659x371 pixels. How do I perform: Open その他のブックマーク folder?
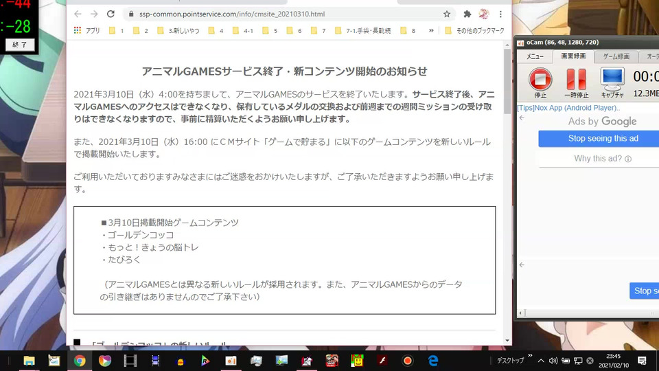(x=474, y=30)
